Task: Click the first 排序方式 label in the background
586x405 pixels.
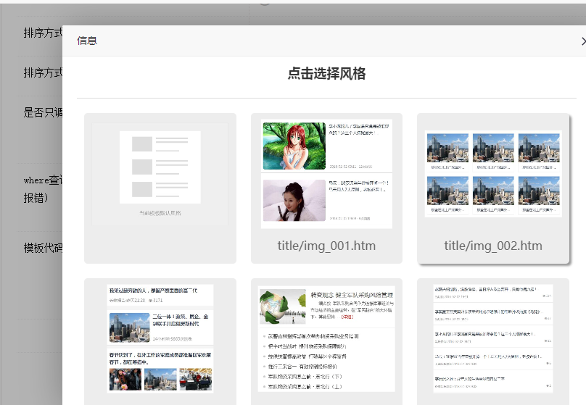Action: (43, 33)
